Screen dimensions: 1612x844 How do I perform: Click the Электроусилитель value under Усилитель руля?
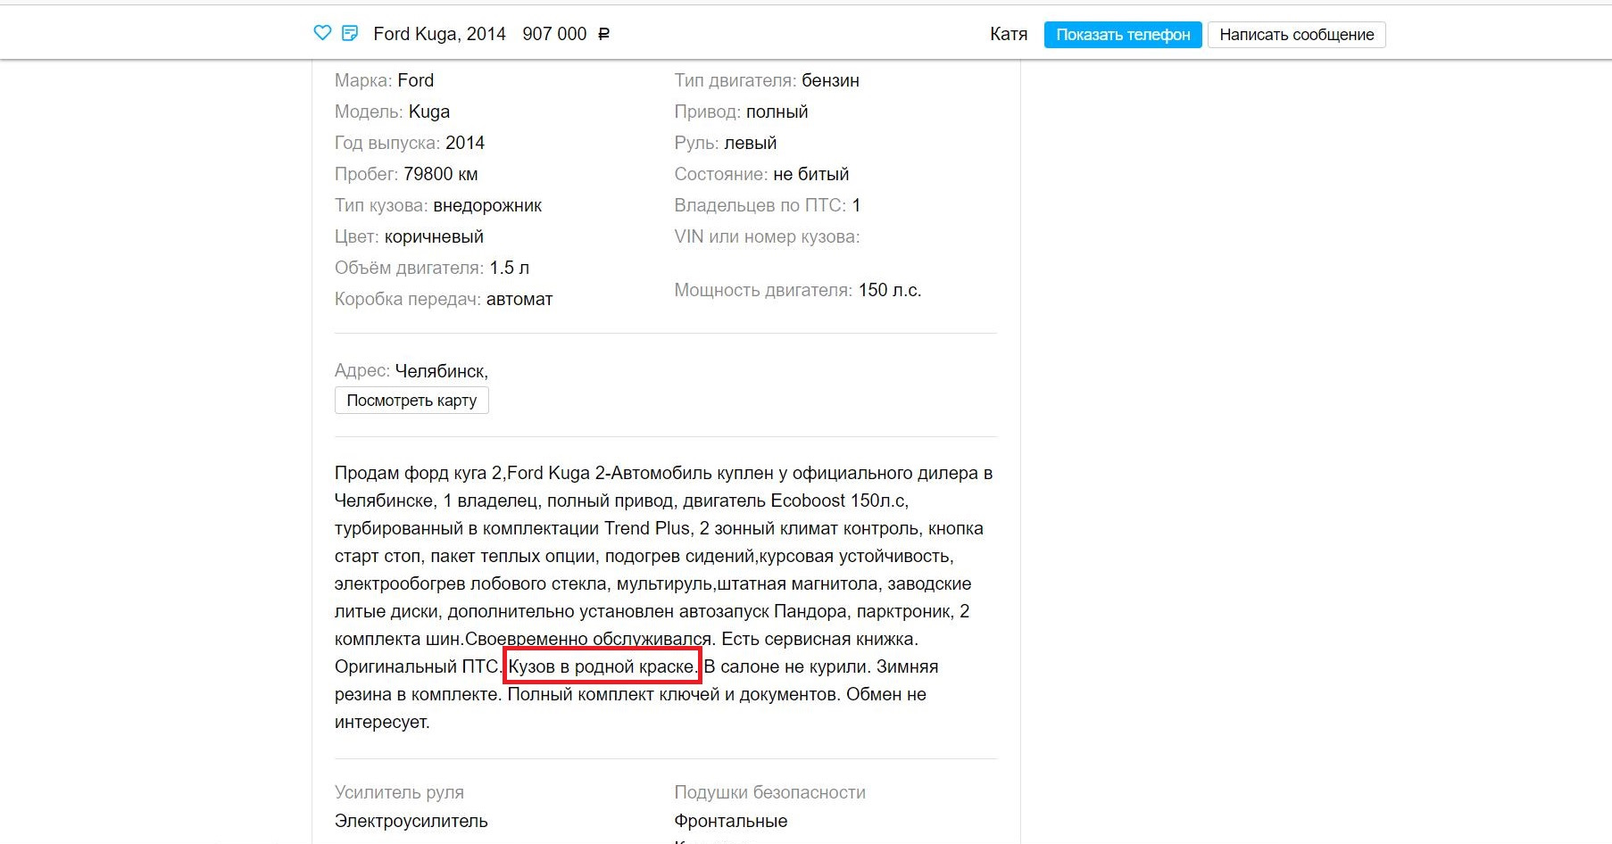411,821
